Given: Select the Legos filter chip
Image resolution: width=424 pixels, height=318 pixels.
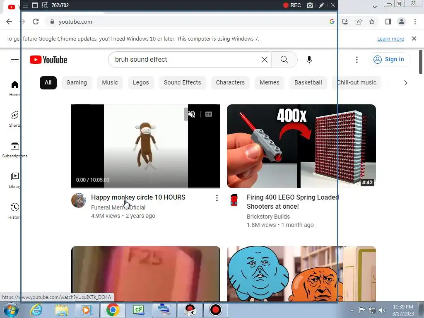Looking at the screenshot, I should coord(141,82).
